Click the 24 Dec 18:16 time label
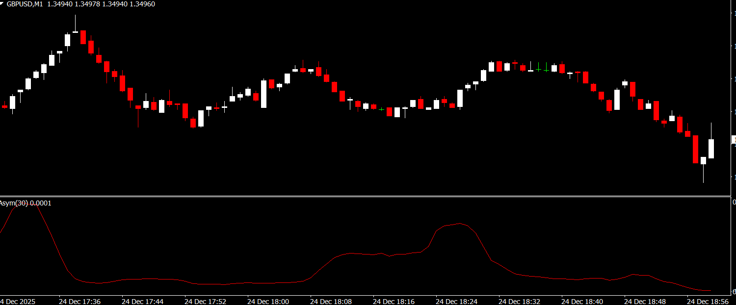This screenshot has width=736, height=305. (394, 301)
